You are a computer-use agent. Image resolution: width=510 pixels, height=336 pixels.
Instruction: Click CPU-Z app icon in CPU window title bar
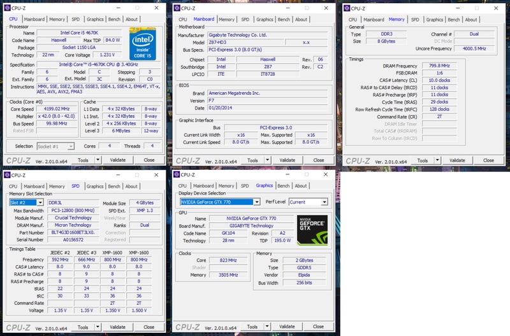[7, 8]
